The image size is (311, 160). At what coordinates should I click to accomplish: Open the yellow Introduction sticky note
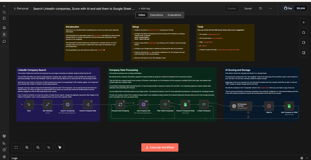coord(94,43)
